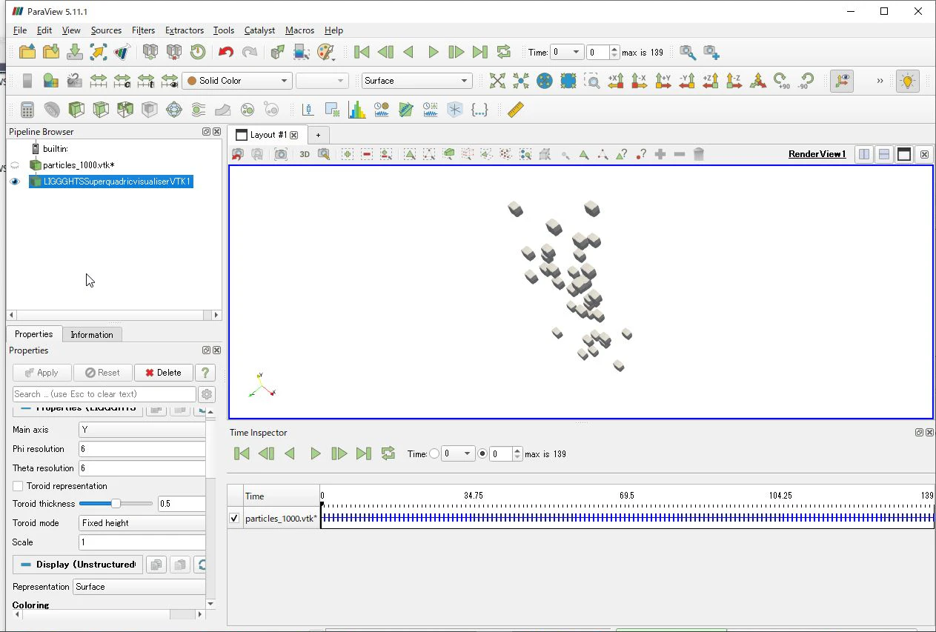
Task: Set view direction to -Y
Action: (x=687, y=81)
